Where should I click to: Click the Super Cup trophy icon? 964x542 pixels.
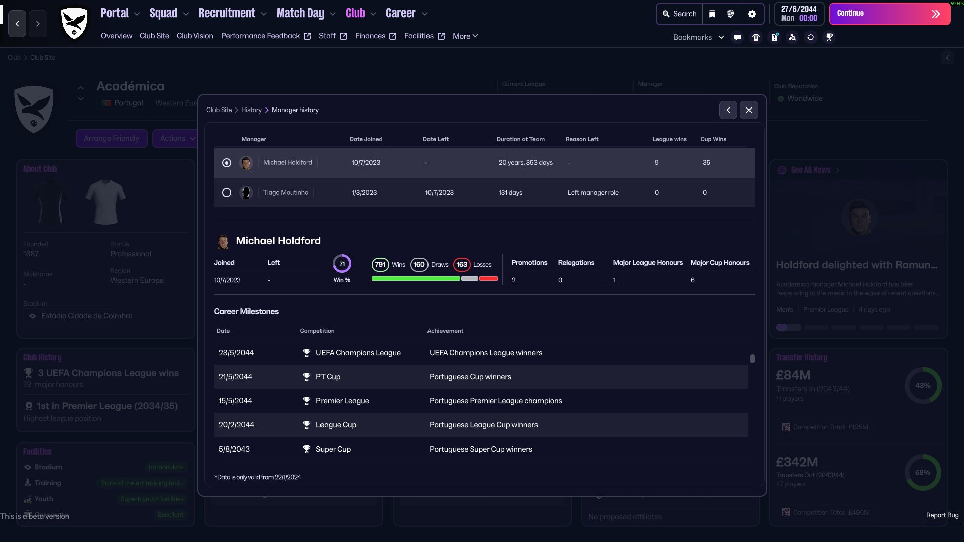(x=307, y=449)
